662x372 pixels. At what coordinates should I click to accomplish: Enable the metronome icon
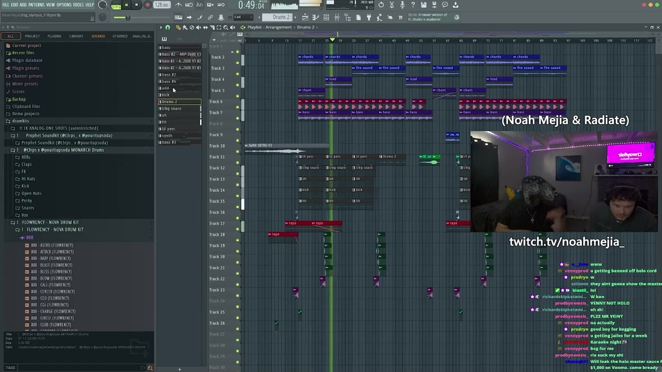[179, 5]
